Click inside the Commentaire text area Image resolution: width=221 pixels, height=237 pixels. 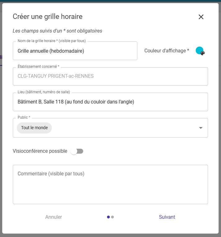(x=110, y=186)
